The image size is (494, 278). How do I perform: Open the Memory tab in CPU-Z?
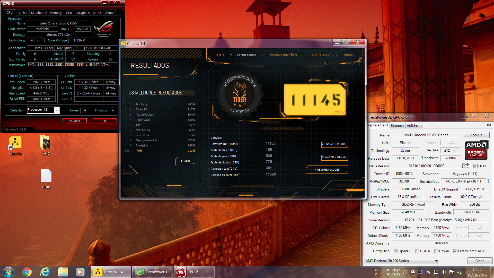click(x=56, y=13)
